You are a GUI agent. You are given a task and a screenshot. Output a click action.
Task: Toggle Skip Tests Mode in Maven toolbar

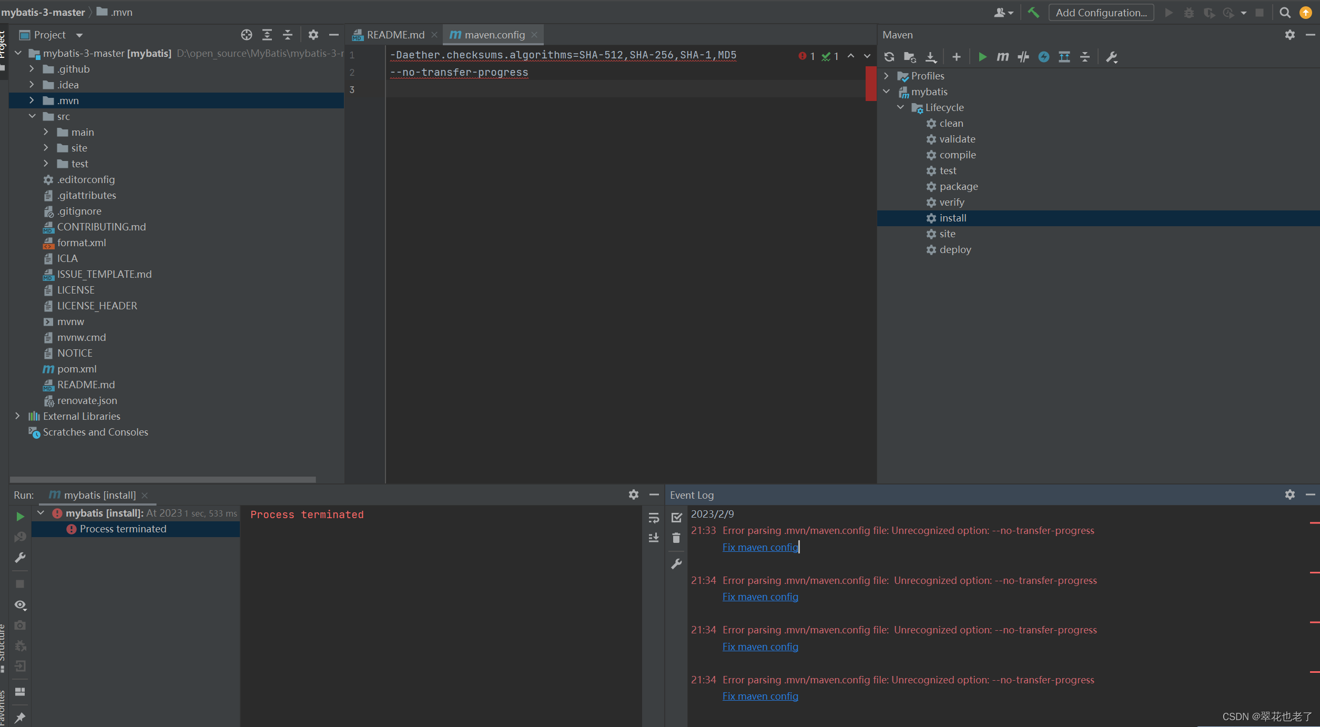1044,57
